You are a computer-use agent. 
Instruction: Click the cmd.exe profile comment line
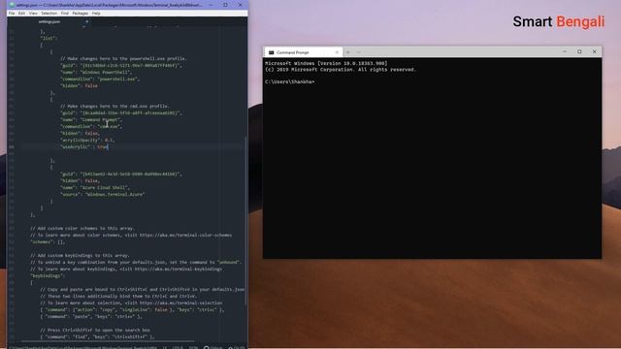pyautogui.click(x=114, y=107)
